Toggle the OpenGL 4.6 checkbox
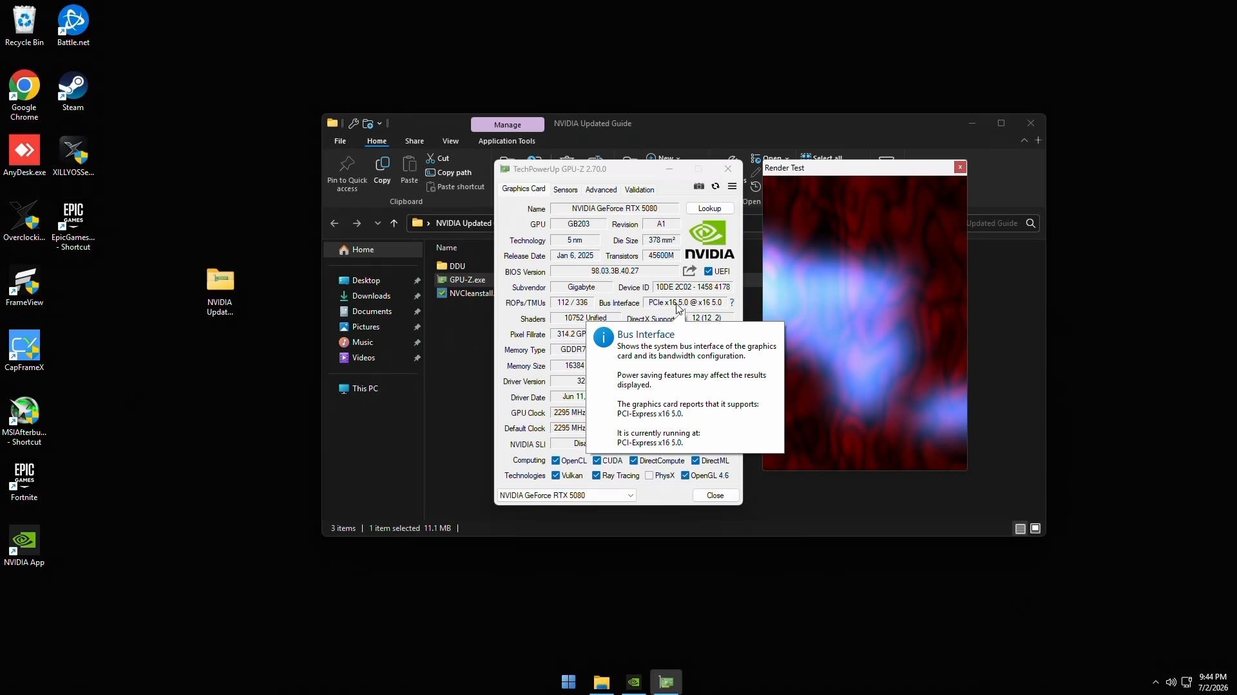Image resolution: width=1237 pixels, height=695 pixels. [685, 476]
